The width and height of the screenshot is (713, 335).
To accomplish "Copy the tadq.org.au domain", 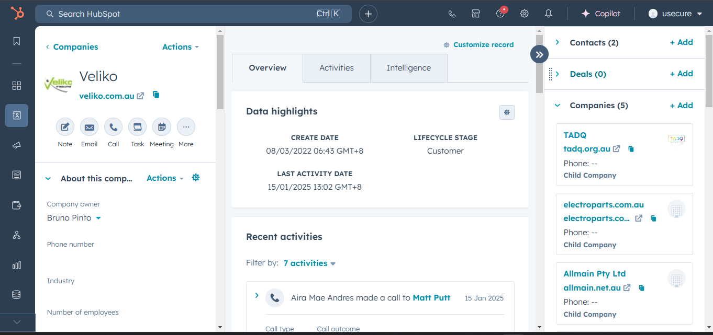I will pos(631,149).
